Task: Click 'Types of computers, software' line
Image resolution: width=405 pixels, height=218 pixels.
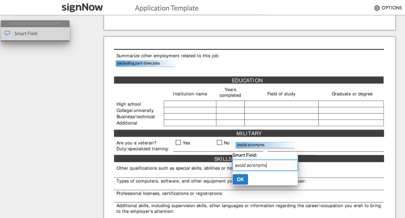Action: tap(174, 181)
